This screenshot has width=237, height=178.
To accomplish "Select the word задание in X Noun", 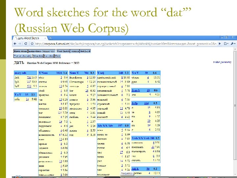I will pyautogui.click(x=43, y=148).
